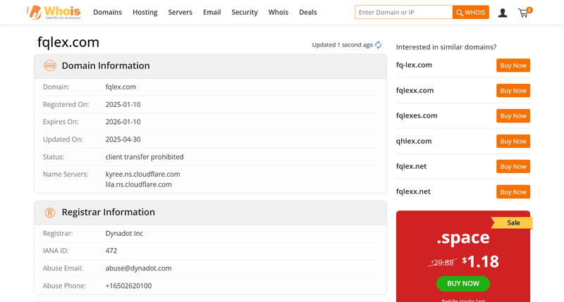This screenshot has width=564, height=302.
Task: Click the yellow Sale ribbon on .space banner
Action: [x=513, y=222]
